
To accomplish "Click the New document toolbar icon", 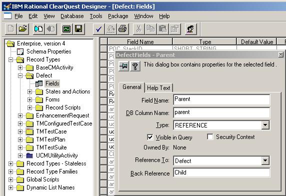I will 11,29.
